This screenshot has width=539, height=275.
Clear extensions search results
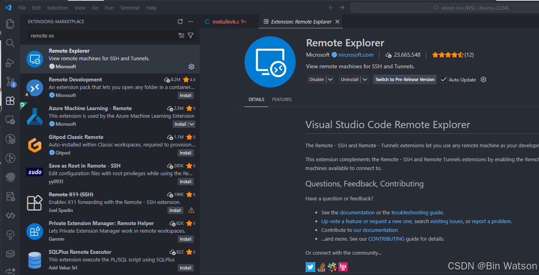tap(181, 36)
